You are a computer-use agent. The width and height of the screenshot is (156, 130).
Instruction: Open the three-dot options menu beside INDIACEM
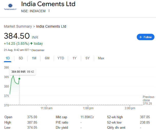click(49, 11)
